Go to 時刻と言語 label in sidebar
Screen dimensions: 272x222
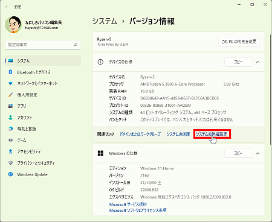[x=27, y=129]
